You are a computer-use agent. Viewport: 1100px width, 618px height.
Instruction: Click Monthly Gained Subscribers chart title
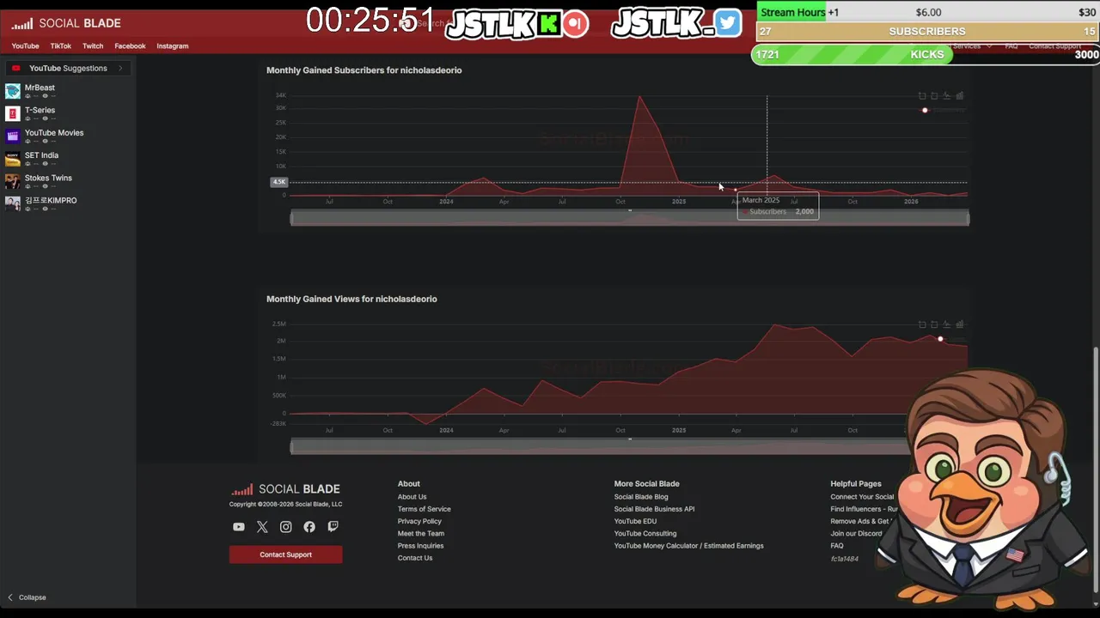pos(364,70)
